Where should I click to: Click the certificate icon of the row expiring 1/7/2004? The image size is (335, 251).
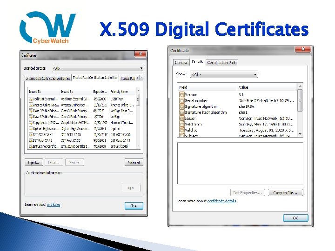click(x=31, y=117)
